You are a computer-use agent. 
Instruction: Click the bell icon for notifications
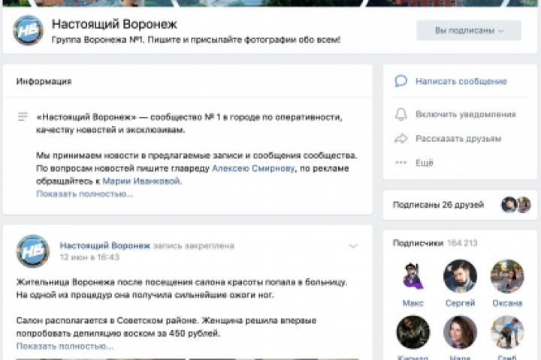[401, 114]
